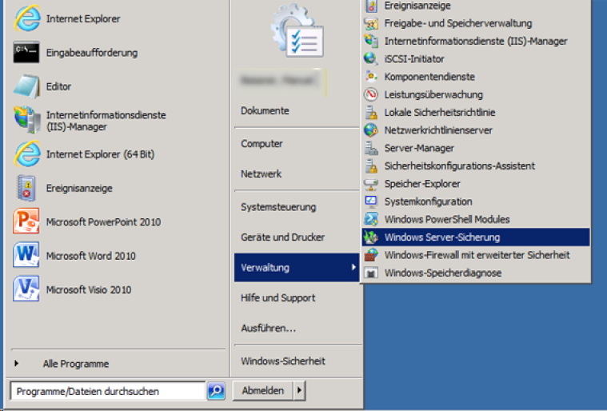This screenshot has width=607, height=411.
Task: Click Internet Explorer (64 Bit) label
Action: pyautogui.click(x=100, y=154)
